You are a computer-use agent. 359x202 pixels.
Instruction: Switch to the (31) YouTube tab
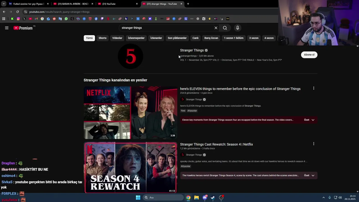tap(118, 4)
